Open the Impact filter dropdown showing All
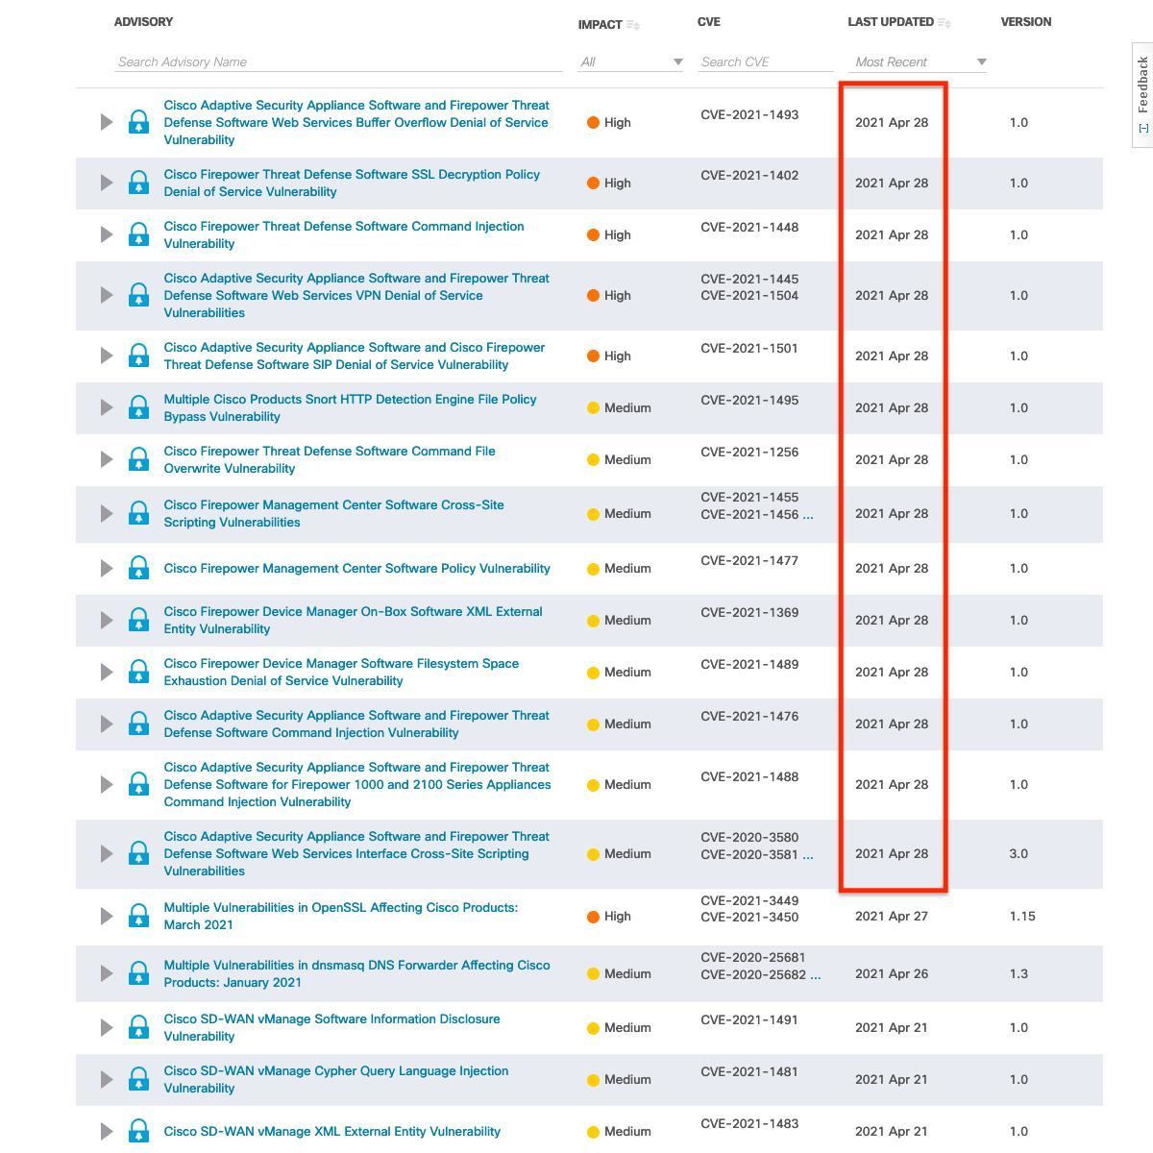The width and height of the screenshot is (1153, 1153). tap(631, 61)
